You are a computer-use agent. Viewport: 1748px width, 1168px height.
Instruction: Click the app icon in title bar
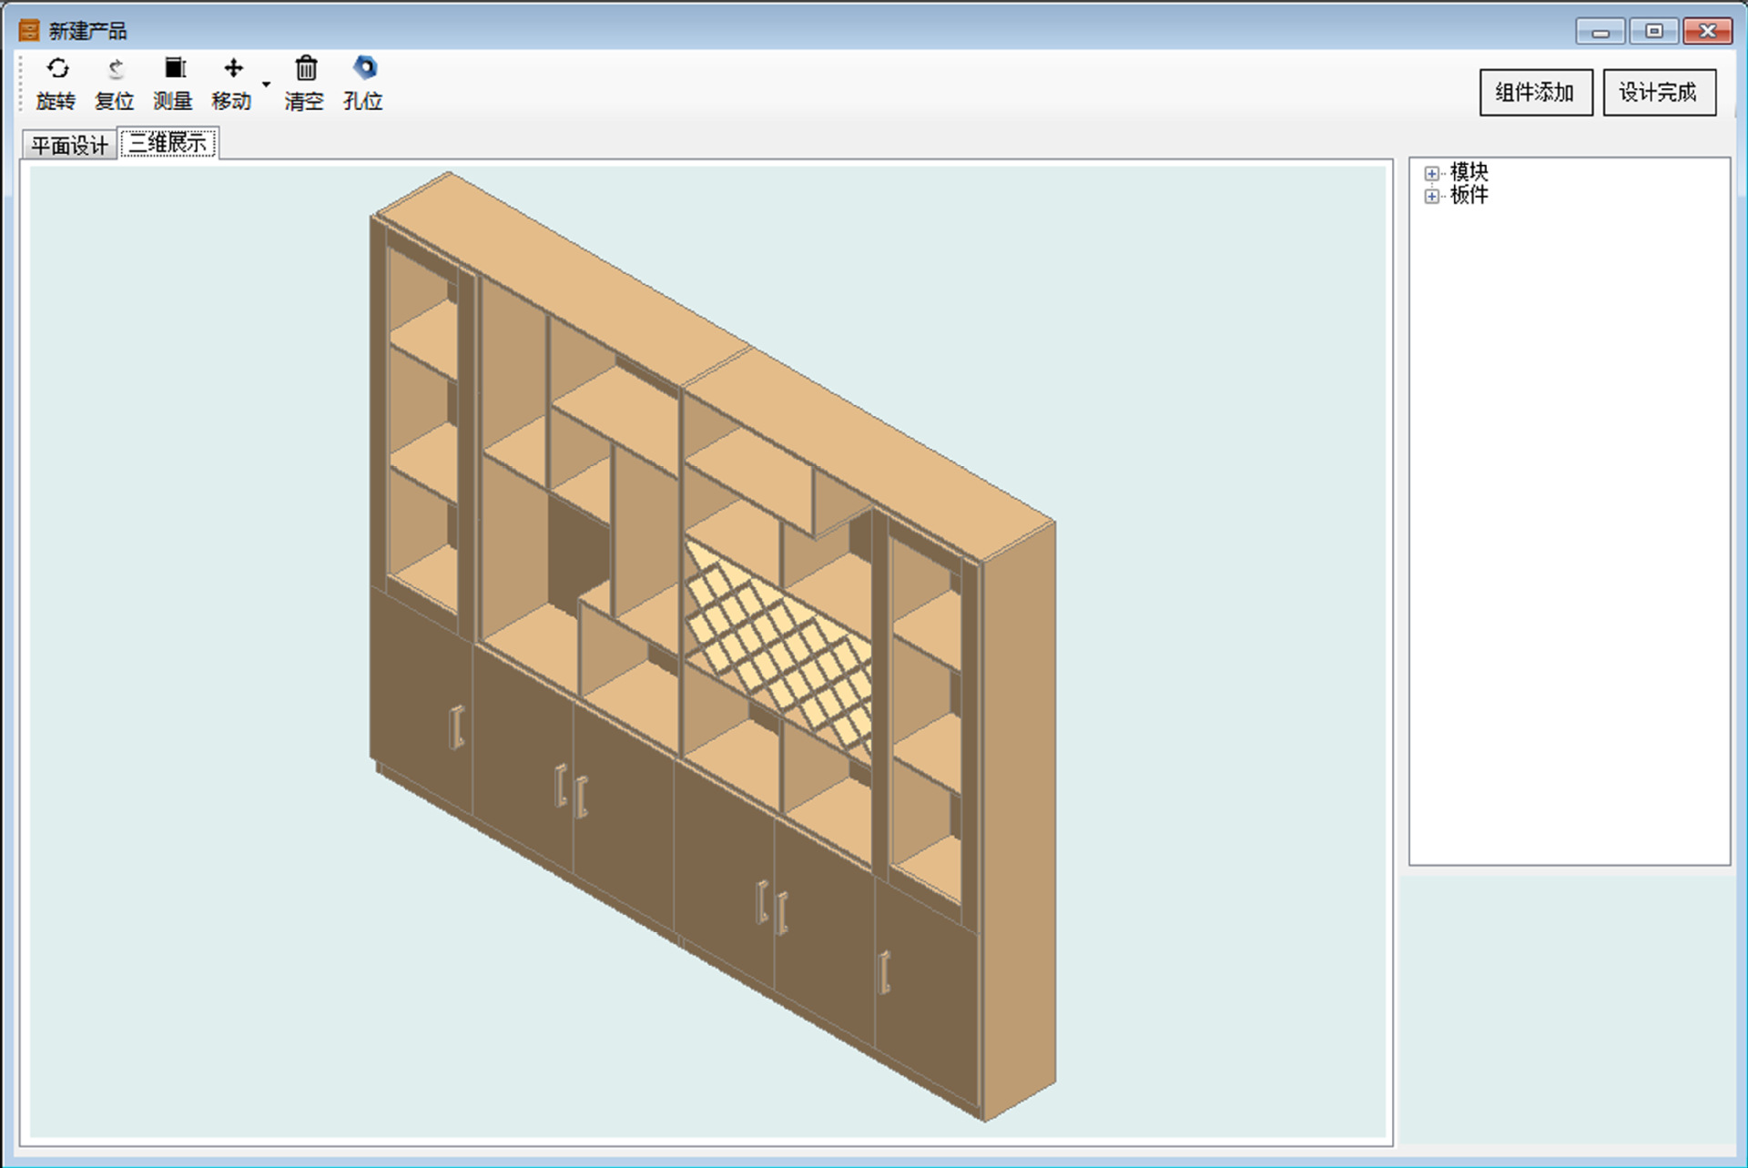(x=29, y=31)
